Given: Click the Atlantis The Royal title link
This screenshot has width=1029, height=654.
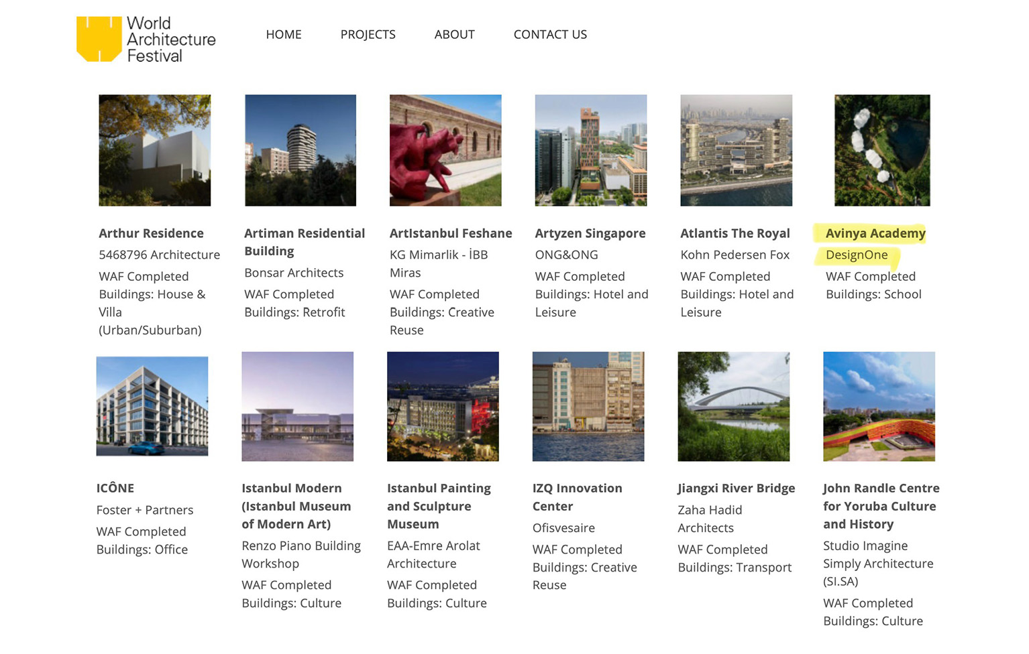Looking at the screenshot, I should pos(735,233).
